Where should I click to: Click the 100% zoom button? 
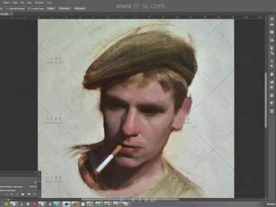pyautogui.click(x=51, y=8)
